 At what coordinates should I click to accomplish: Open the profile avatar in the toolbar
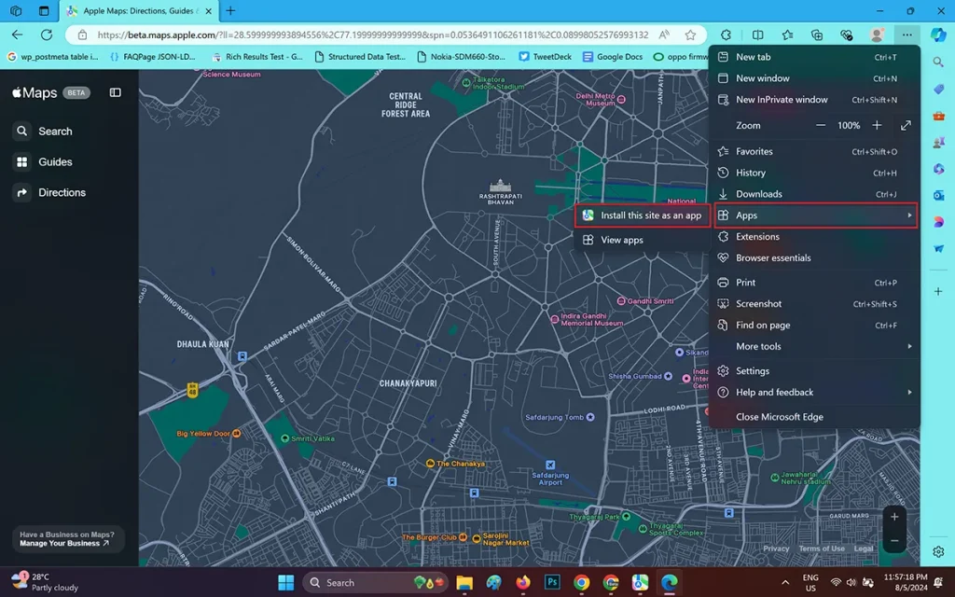[877, 35]
